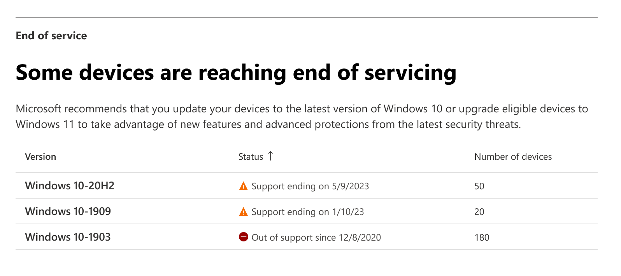This screenshot has width=621, height=276.
Task: Click the 'End of service' section label
Action: pos(51,36)
